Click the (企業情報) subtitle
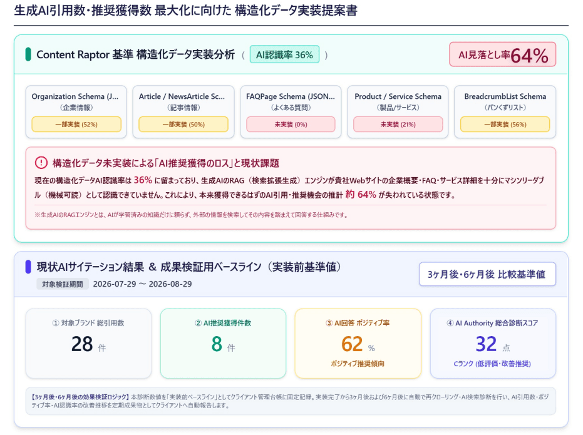The width and height of the screenshot is (583, 435). 76,108
